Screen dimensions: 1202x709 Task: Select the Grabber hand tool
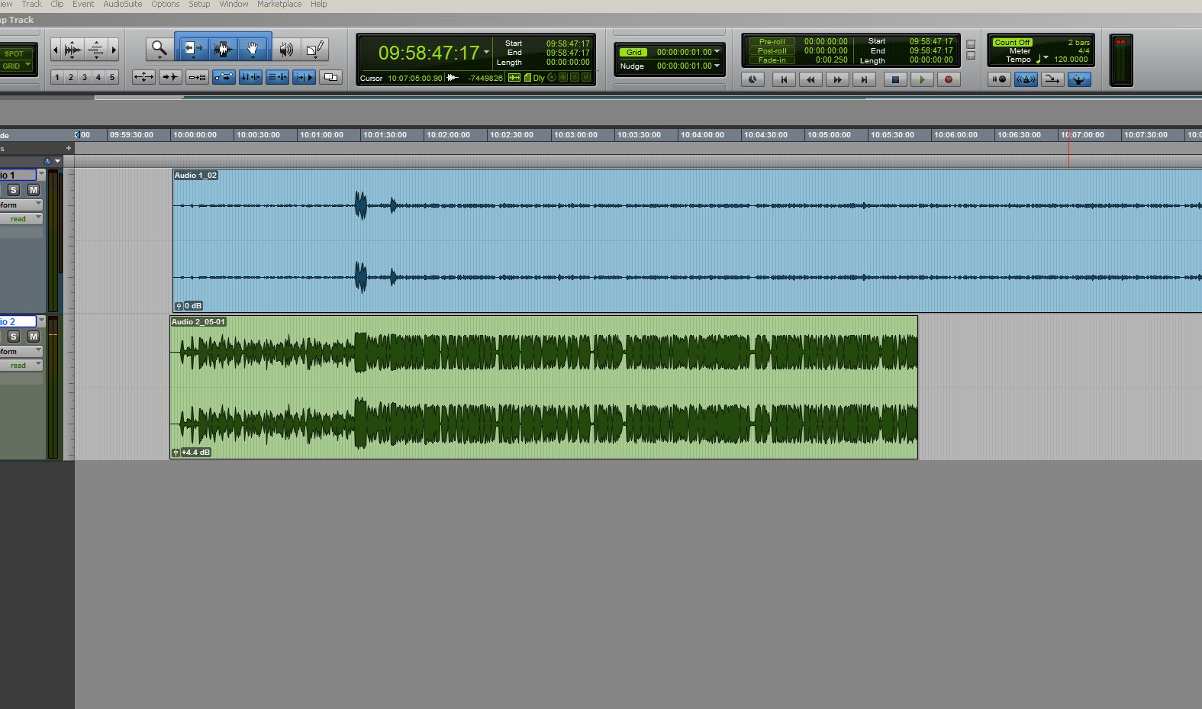(x=253, y=49)
